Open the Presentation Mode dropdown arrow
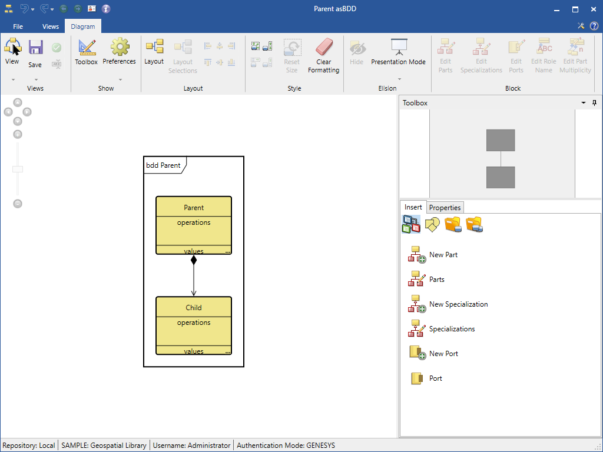The image size is (603, 452). [x=399, y=79]
